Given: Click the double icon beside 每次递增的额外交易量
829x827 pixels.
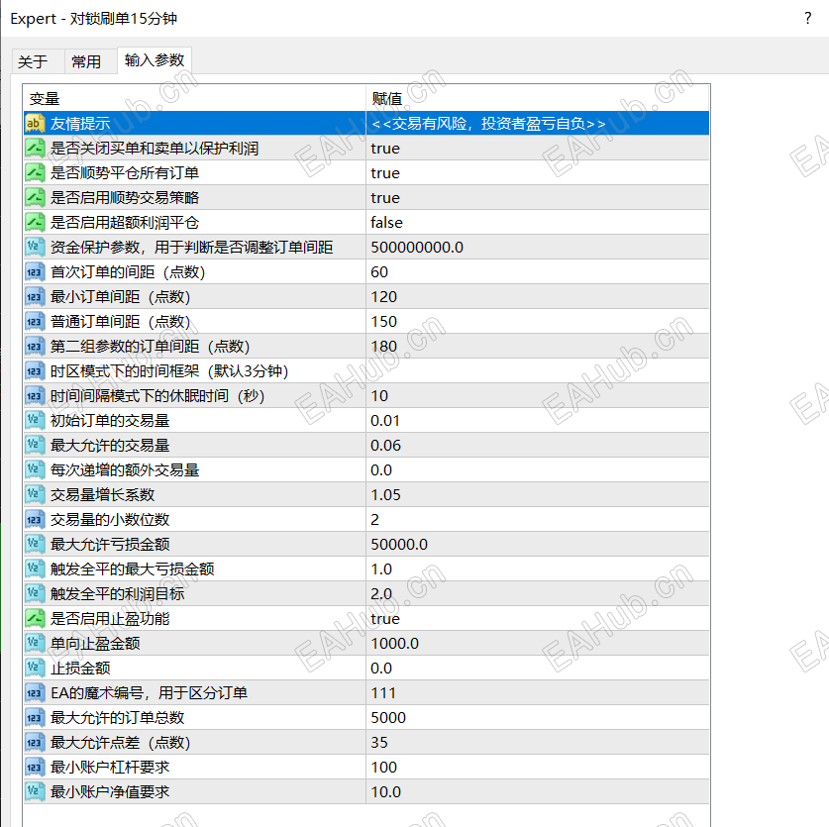Looking at the screenshot, I should click(35, 470).
